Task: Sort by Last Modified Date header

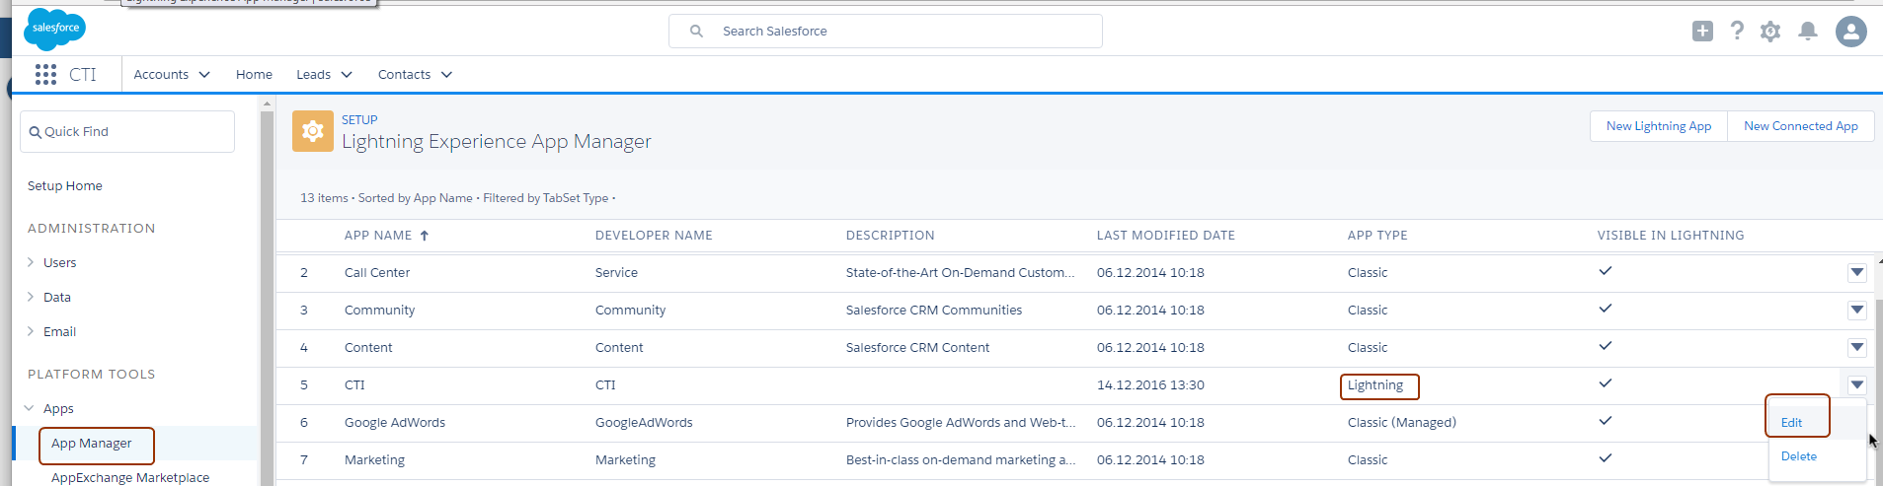Action: 1165,236
